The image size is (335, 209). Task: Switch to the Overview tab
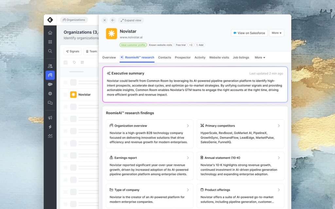(x=109, y=57)
